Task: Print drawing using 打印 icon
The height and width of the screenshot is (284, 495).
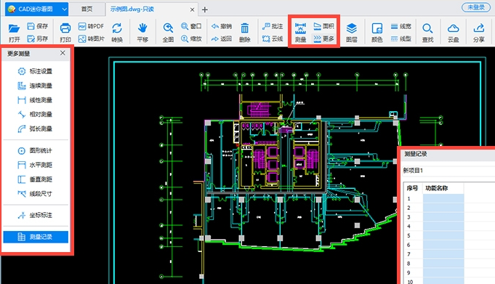Action: (65, 33)
